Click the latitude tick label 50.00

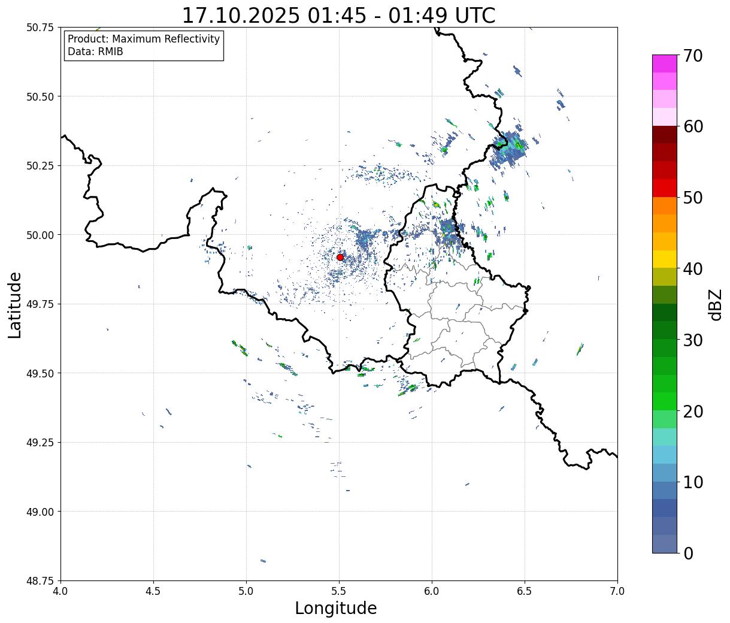(x=40, y=235)
